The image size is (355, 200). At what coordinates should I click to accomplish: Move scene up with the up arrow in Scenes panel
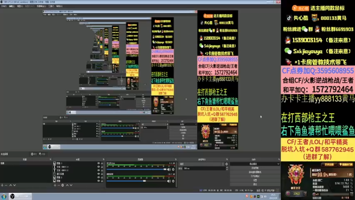[10, 185]
